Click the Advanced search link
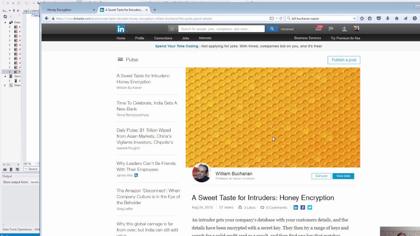Viewport: 420px width, 236px height. (x=287, y=29)
